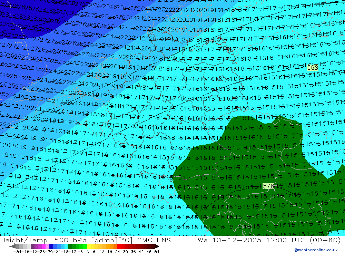Click the Height/Temp. title text
This screenshot has height=253, width=345.
pyautogui.click(x=24, y=240)
